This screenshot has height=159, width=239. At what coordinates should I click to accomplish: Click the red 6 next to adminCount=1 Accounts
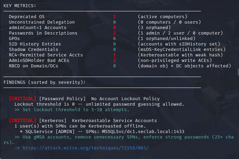point(115,27)
